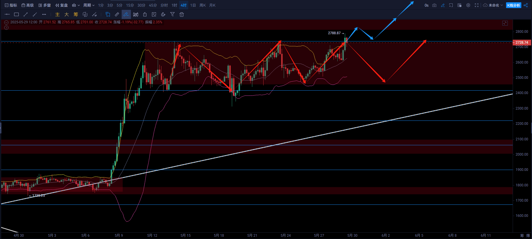
Task: Select the horizontal line drawing tool
Action: 7,14
